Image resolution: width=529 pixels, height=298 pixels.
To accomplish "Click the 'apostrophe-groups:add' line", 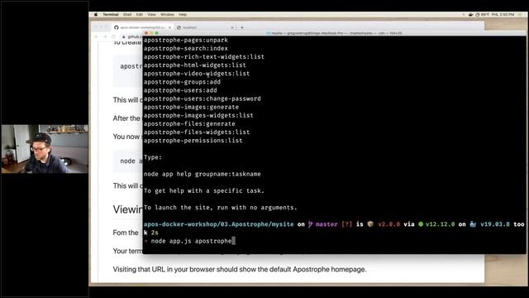I will pyautogui.click(x=182, y=82).
